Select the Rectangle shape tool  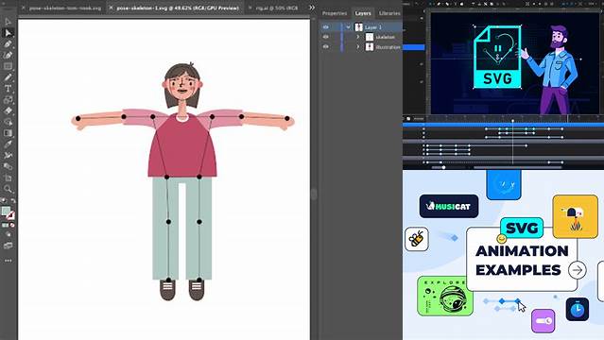tap(9, 66)
